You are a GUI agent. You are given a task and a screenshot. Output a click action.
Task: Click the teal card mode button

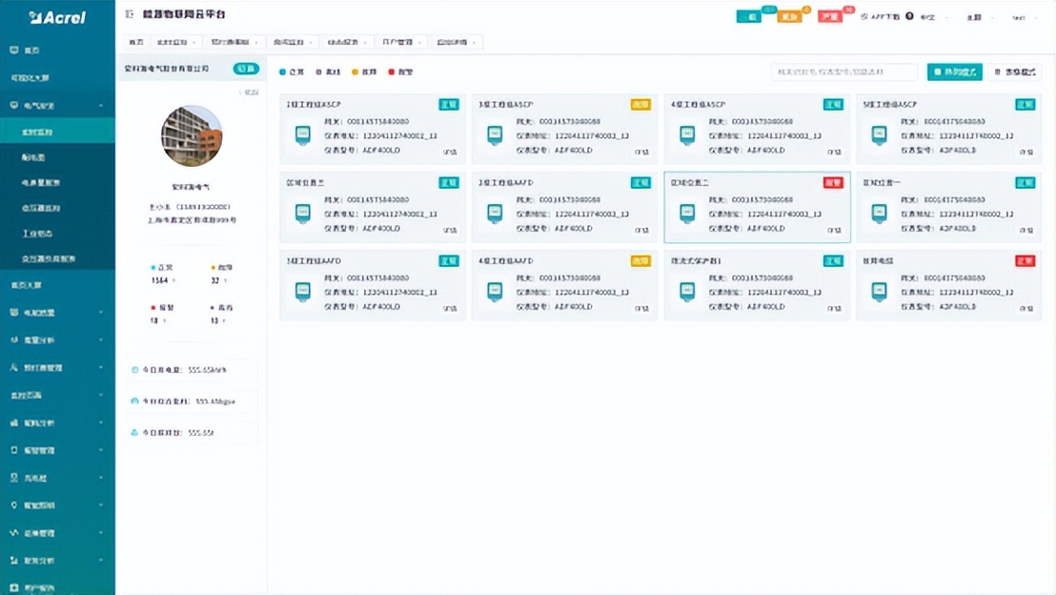coord(954,72)
